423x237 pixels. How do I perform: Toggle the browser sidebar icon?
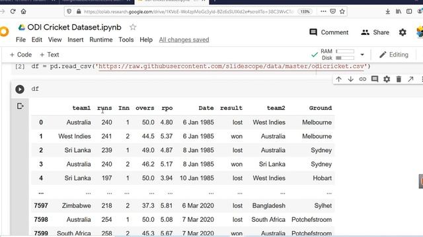[x=409, y=11]
